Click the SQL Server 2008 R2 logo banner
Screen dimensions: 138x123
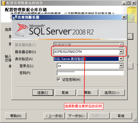[69, 30]
